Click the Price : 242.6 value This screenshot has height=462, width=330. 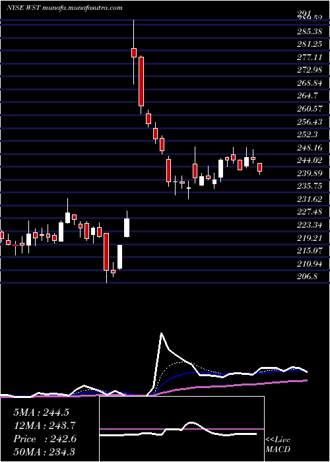point(45,439)
